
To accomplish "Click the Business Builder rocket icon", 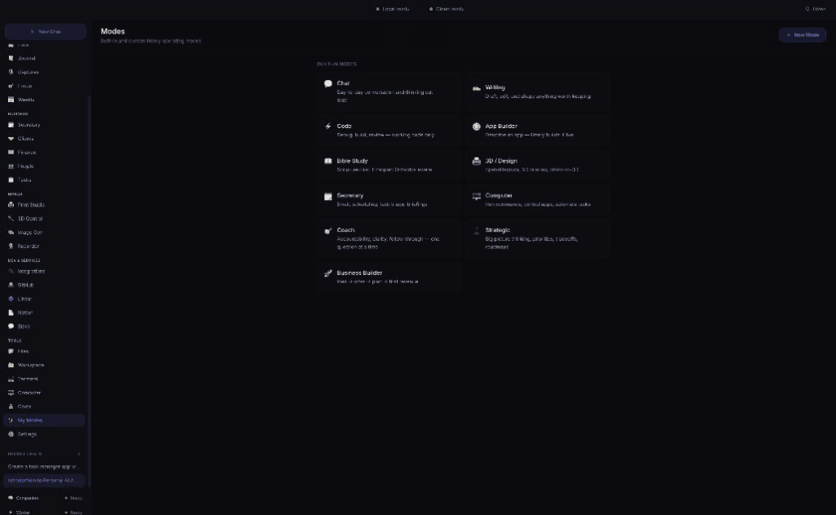I will tap(328, 273).
